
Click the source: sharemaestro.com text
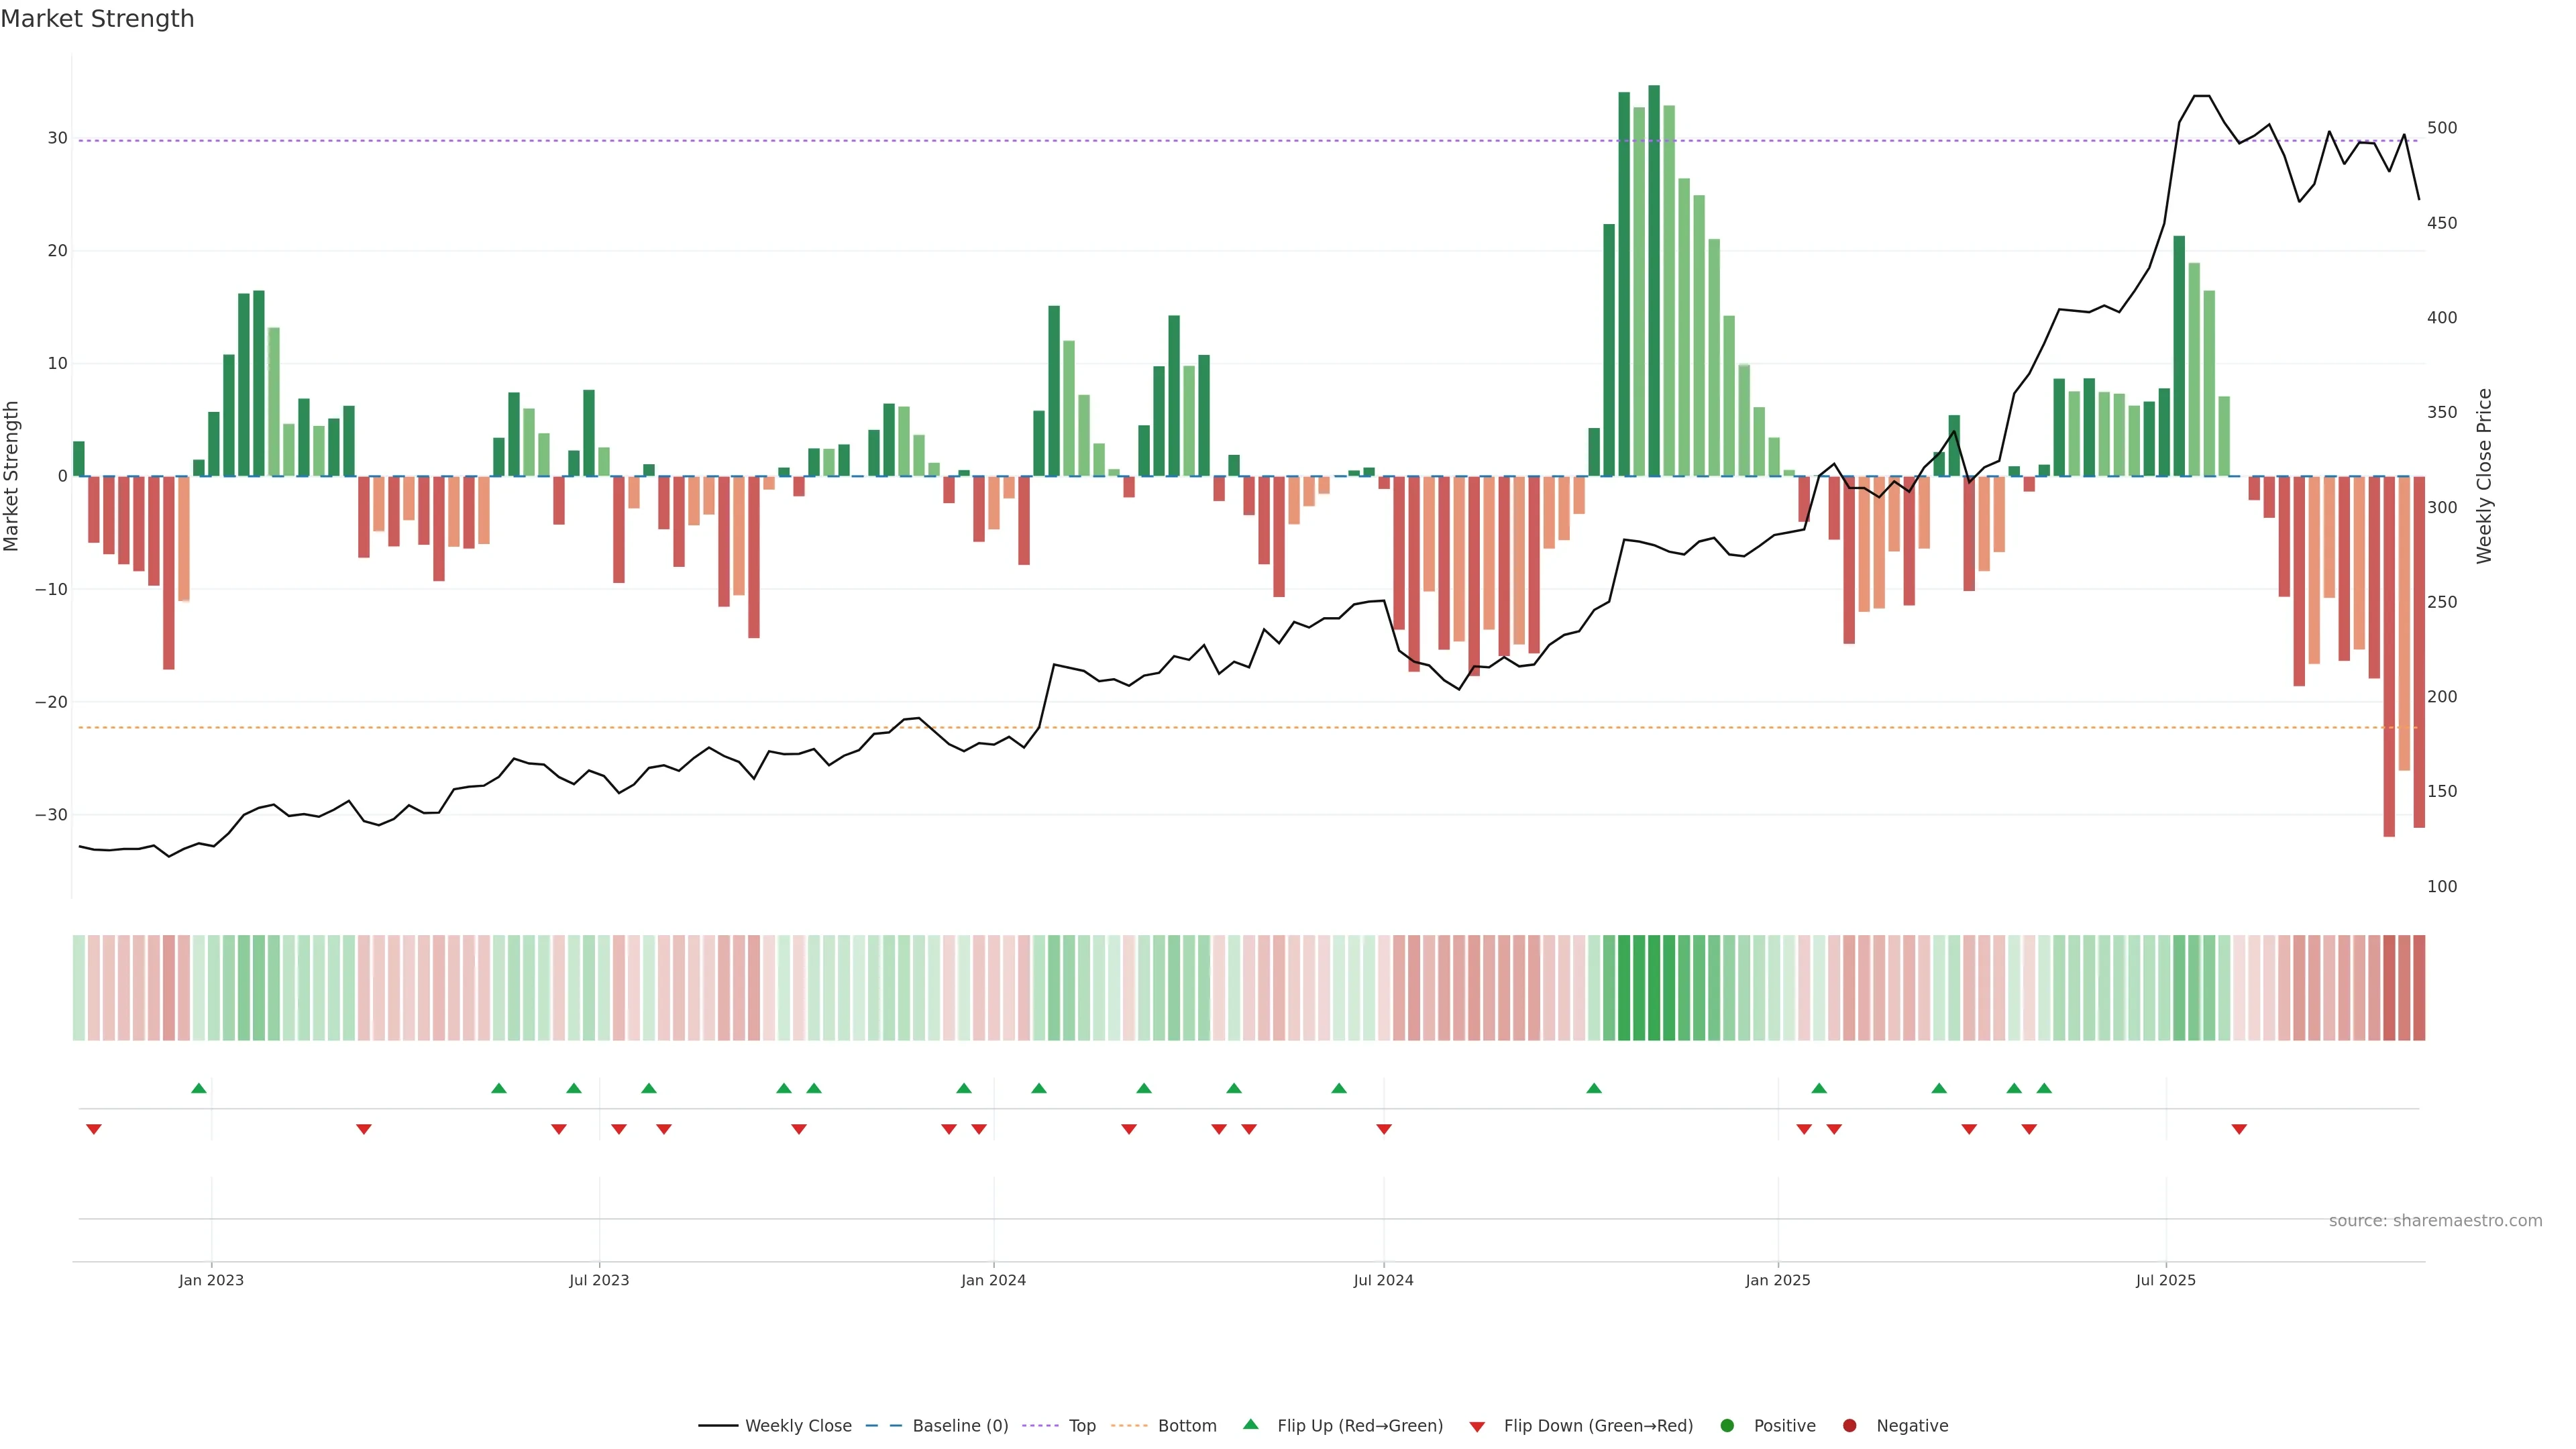click(2435, 1221)
